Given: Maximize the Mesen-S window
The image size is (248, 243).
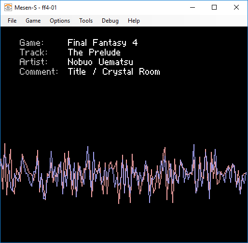Looking at the screenshot, I should tap(214, 7).
